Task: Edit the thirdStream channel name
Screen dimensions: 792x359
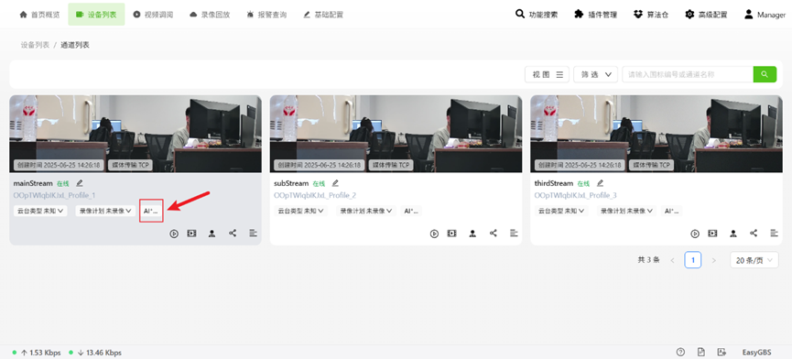Action: click(600, 183)
